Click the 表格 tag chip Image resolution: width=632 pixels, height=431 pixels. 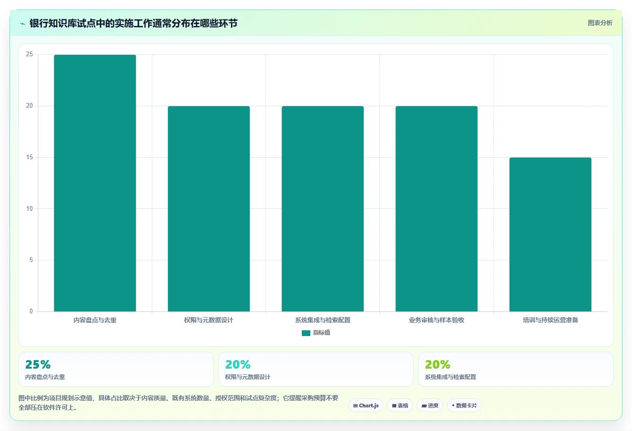point(400,405)
